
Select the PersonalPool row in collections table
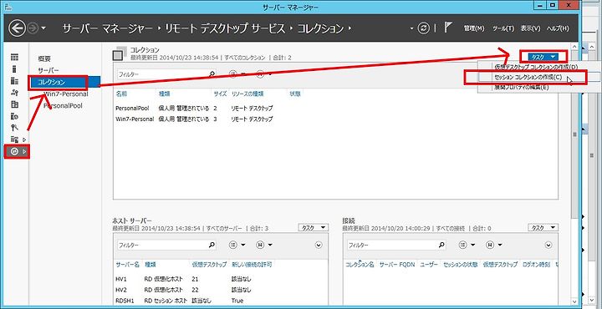(335, 108)
